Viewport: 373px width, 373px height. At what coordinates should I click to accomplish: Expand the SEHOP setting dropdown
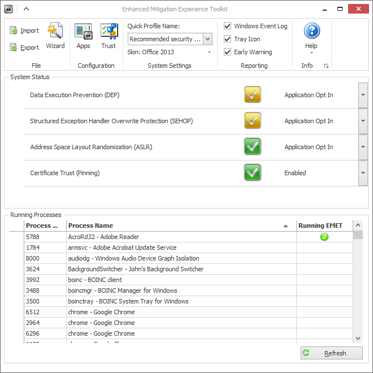click(363, 121)
